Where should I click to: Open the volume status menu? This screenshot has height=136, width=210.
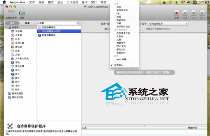(x=188, y=2)
